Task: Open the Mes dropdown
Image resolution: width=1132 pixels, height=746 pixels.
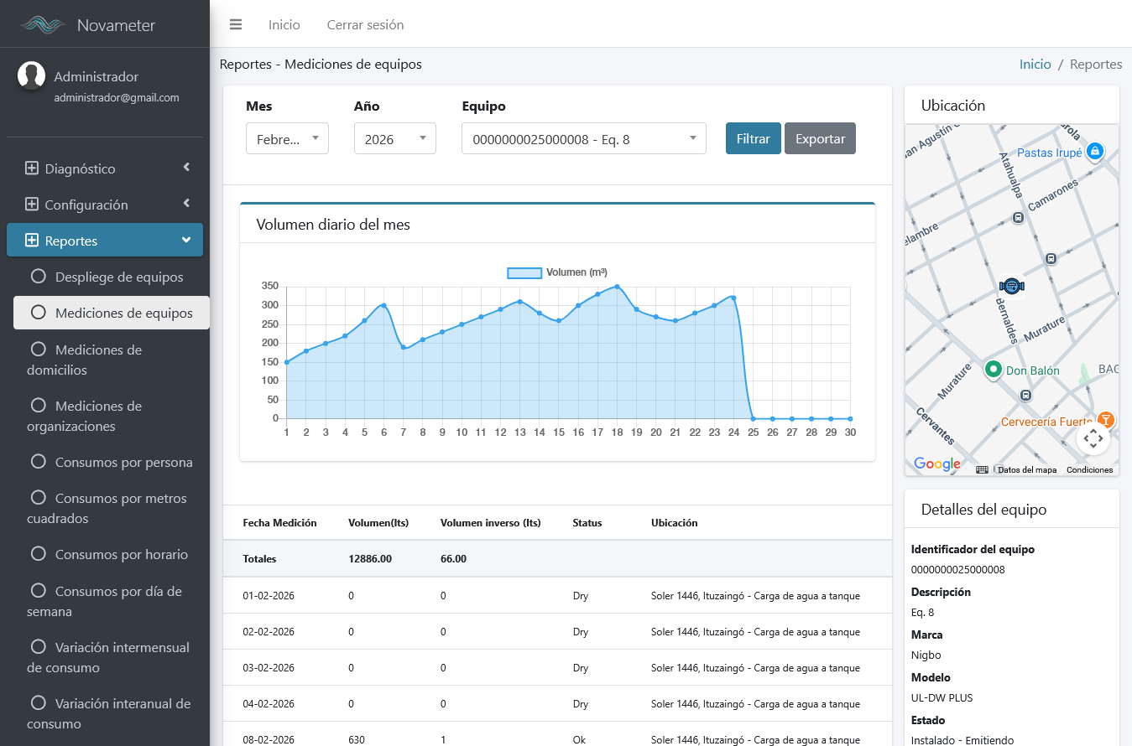Action: coord(287,139)
